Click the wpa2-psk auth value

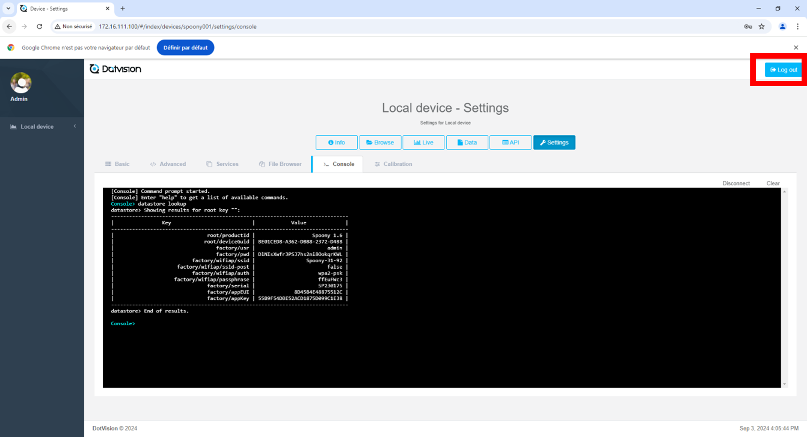330,273
